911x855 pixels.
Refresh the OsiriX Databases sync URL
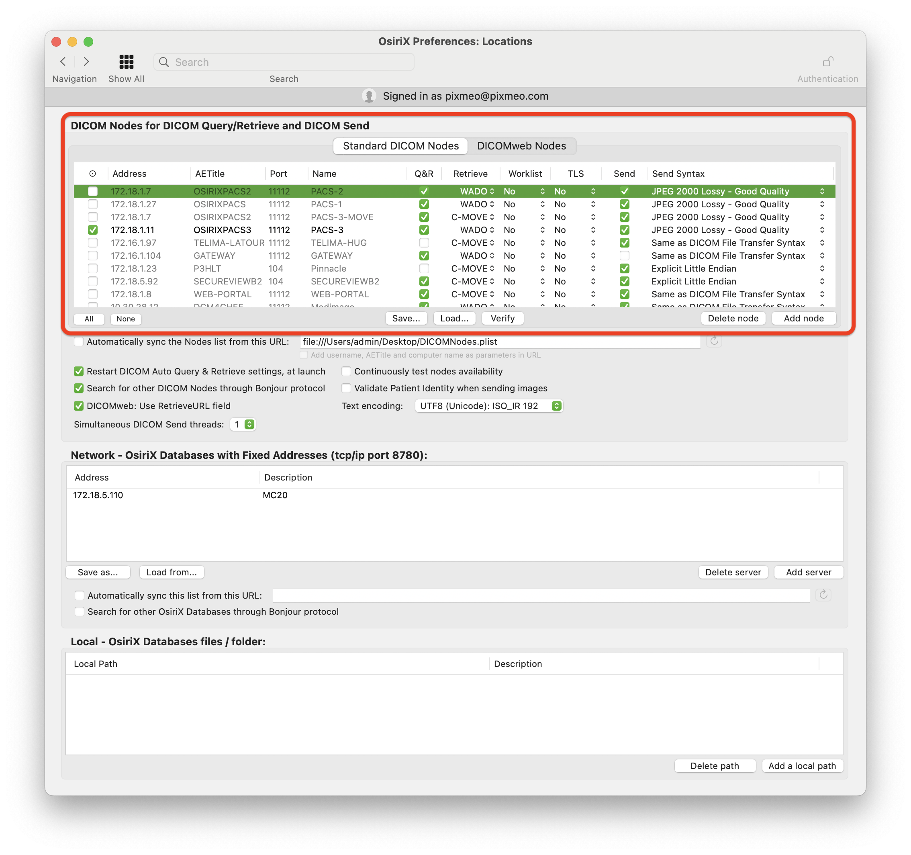(x=823, y=595)
